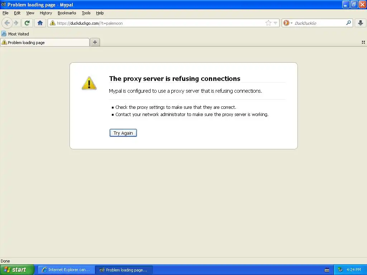Open the Bookmarks menu
Screen dimensions: 367x275
point(67,13)
